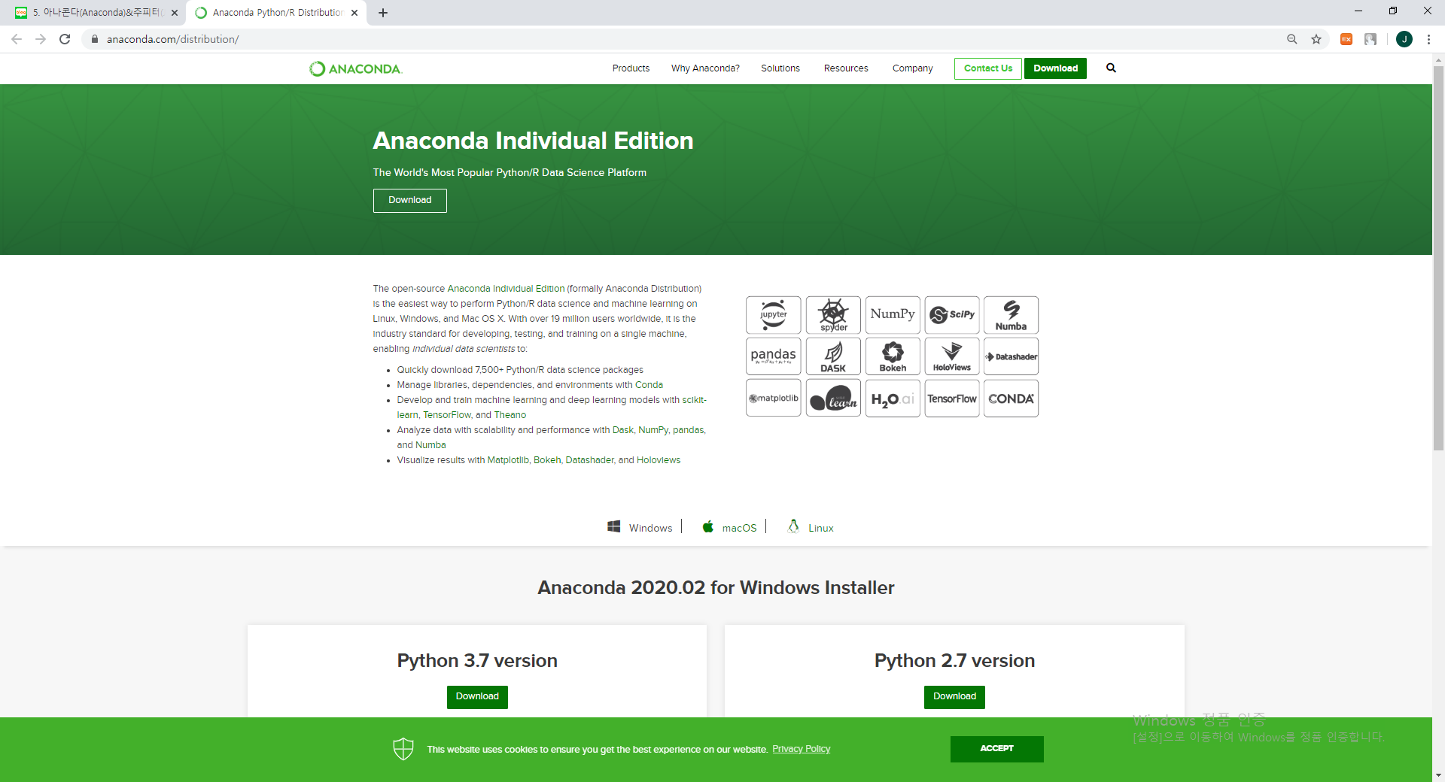
Task: Click the orange browser extension icon
Action: tap(1346, 39)
